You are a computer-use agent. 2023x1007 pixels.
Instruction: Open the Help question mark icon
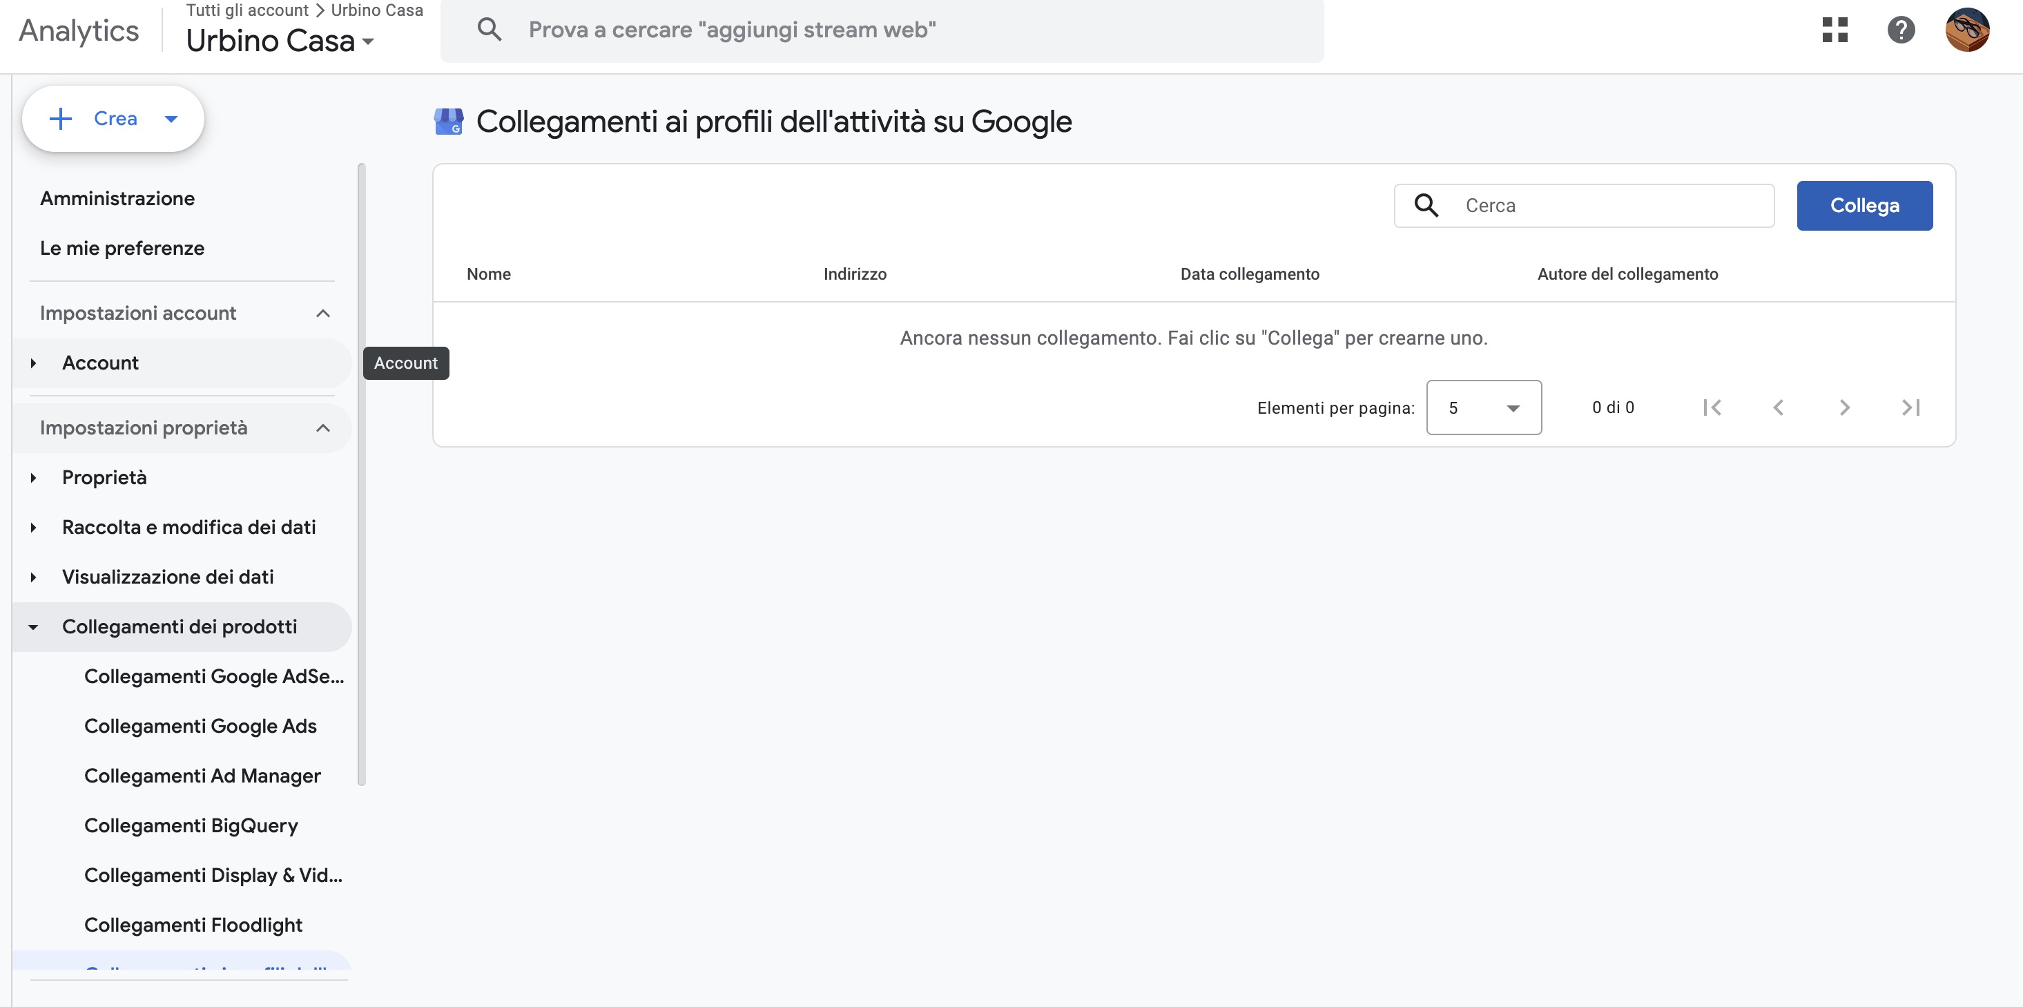click(1901, 30)
